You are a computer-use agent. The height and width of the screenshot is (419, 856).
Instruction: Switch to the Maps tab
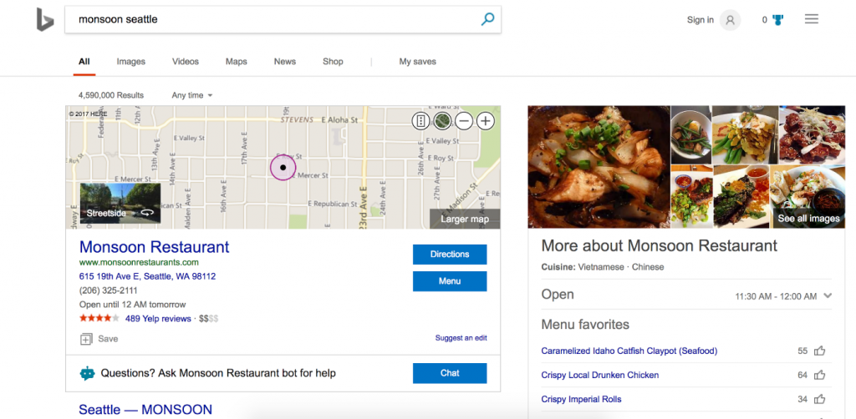237,62
